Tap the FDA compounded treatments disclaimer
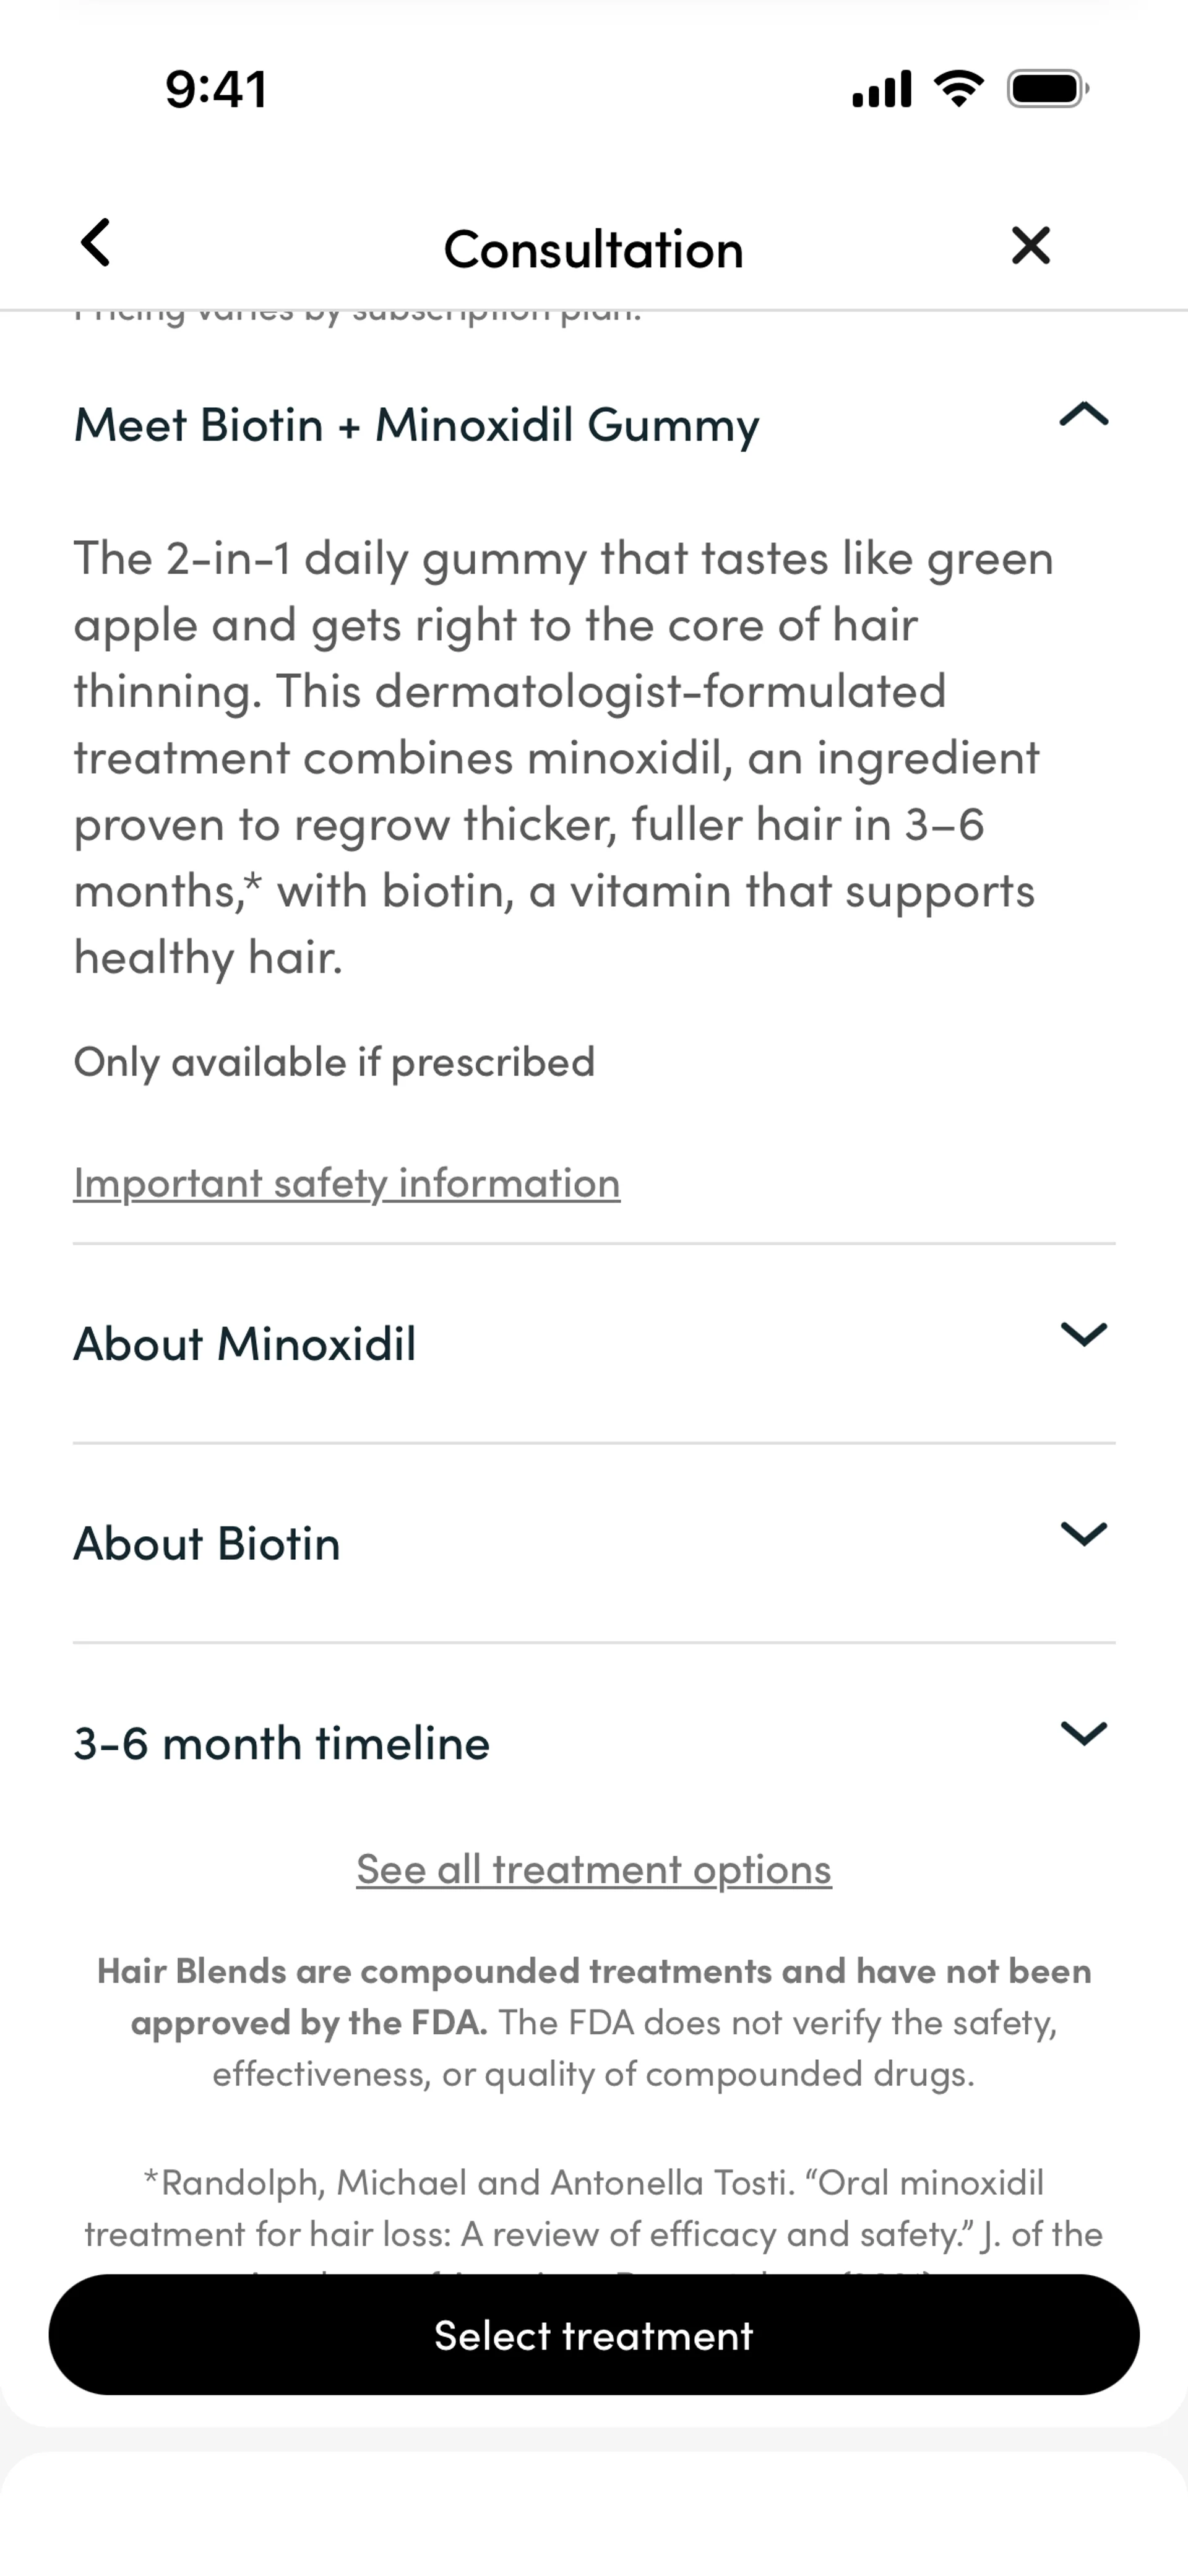The width and height of the screenshot is (1188, 2576). coord(594,2022)
